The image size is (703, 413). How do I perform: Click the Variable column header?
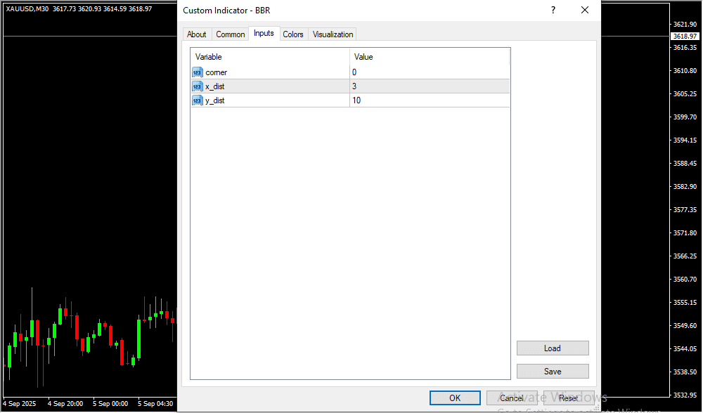pos(270,57)
